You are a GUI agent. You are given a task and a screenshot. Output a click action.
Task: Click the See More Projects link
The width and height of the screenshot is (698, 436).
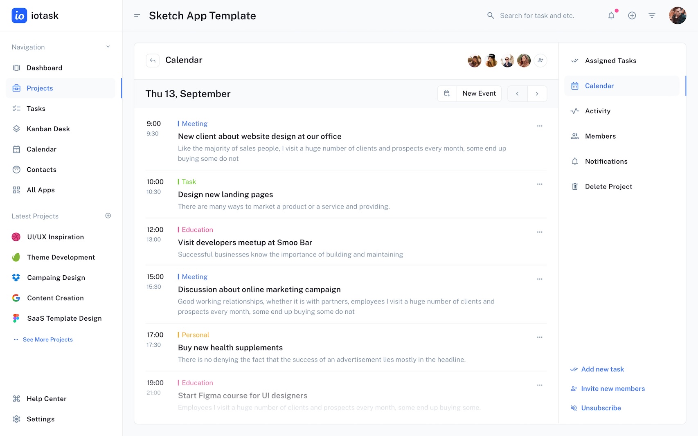(x=47, y=339)
